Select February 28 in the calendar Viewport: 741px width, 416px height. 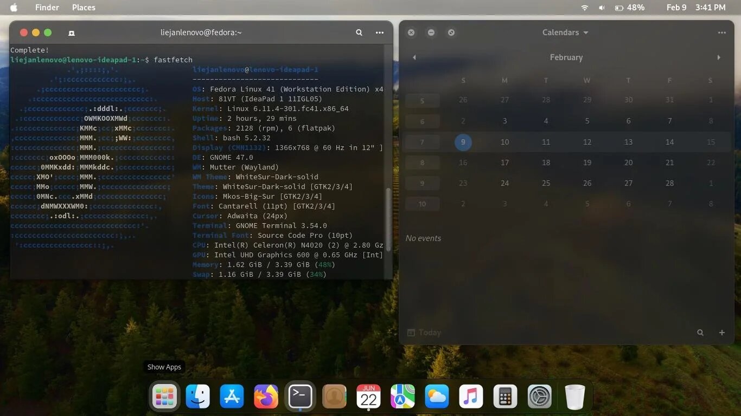point(669,183)
